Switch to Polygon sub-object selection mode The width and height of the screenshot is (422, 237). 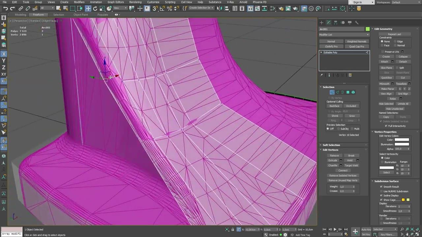pos(348,92)
